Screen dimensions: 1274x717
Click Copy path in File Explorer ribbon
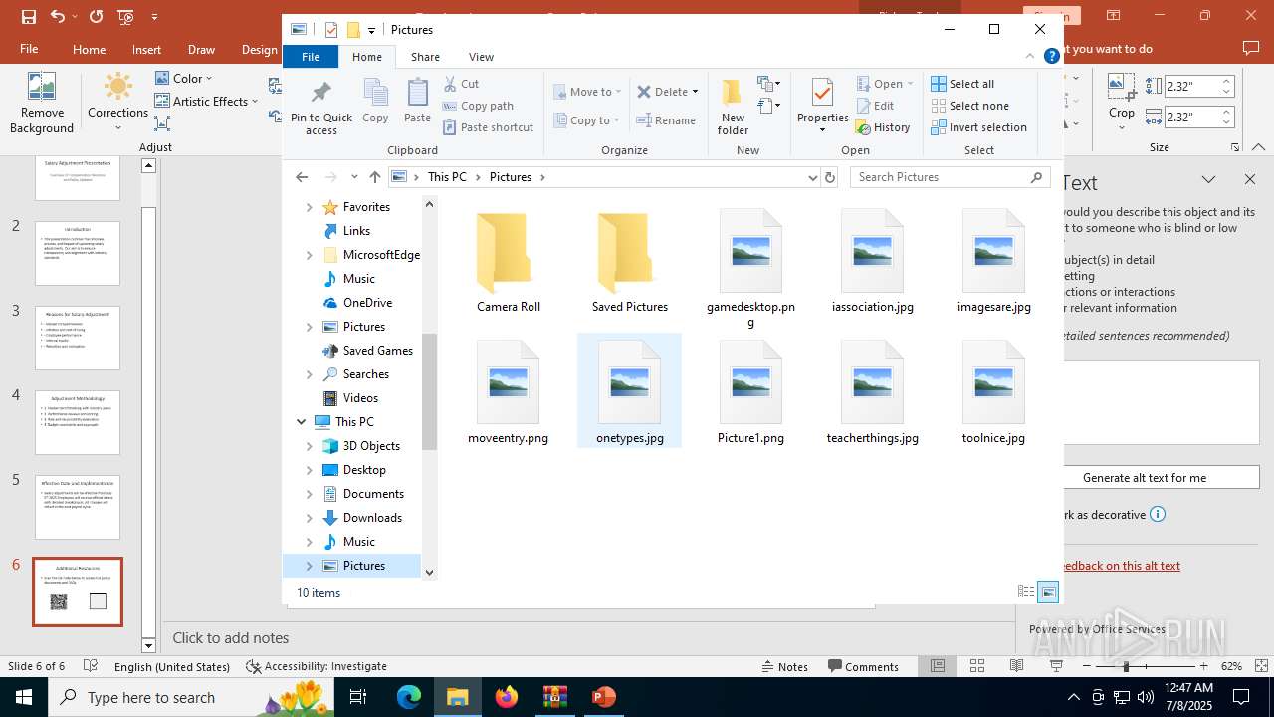pos(478,106)
